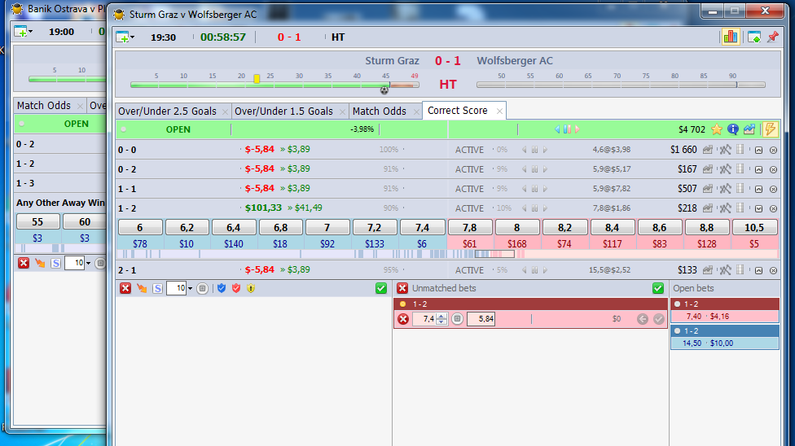Click the 55 odds button in Banik Ostrava window

(38, 221)
